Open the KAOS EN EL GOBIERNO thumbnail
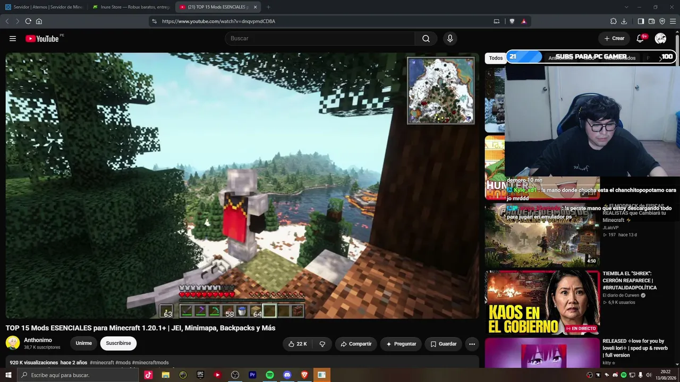The width and height of the screenshot is (680, 382). tap(542, 302)
